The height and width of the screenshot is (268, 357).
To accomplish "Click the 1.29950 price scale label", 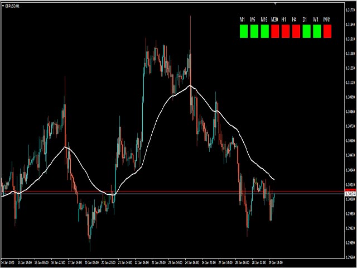I will pyautogui.click(x=350, y=213).
